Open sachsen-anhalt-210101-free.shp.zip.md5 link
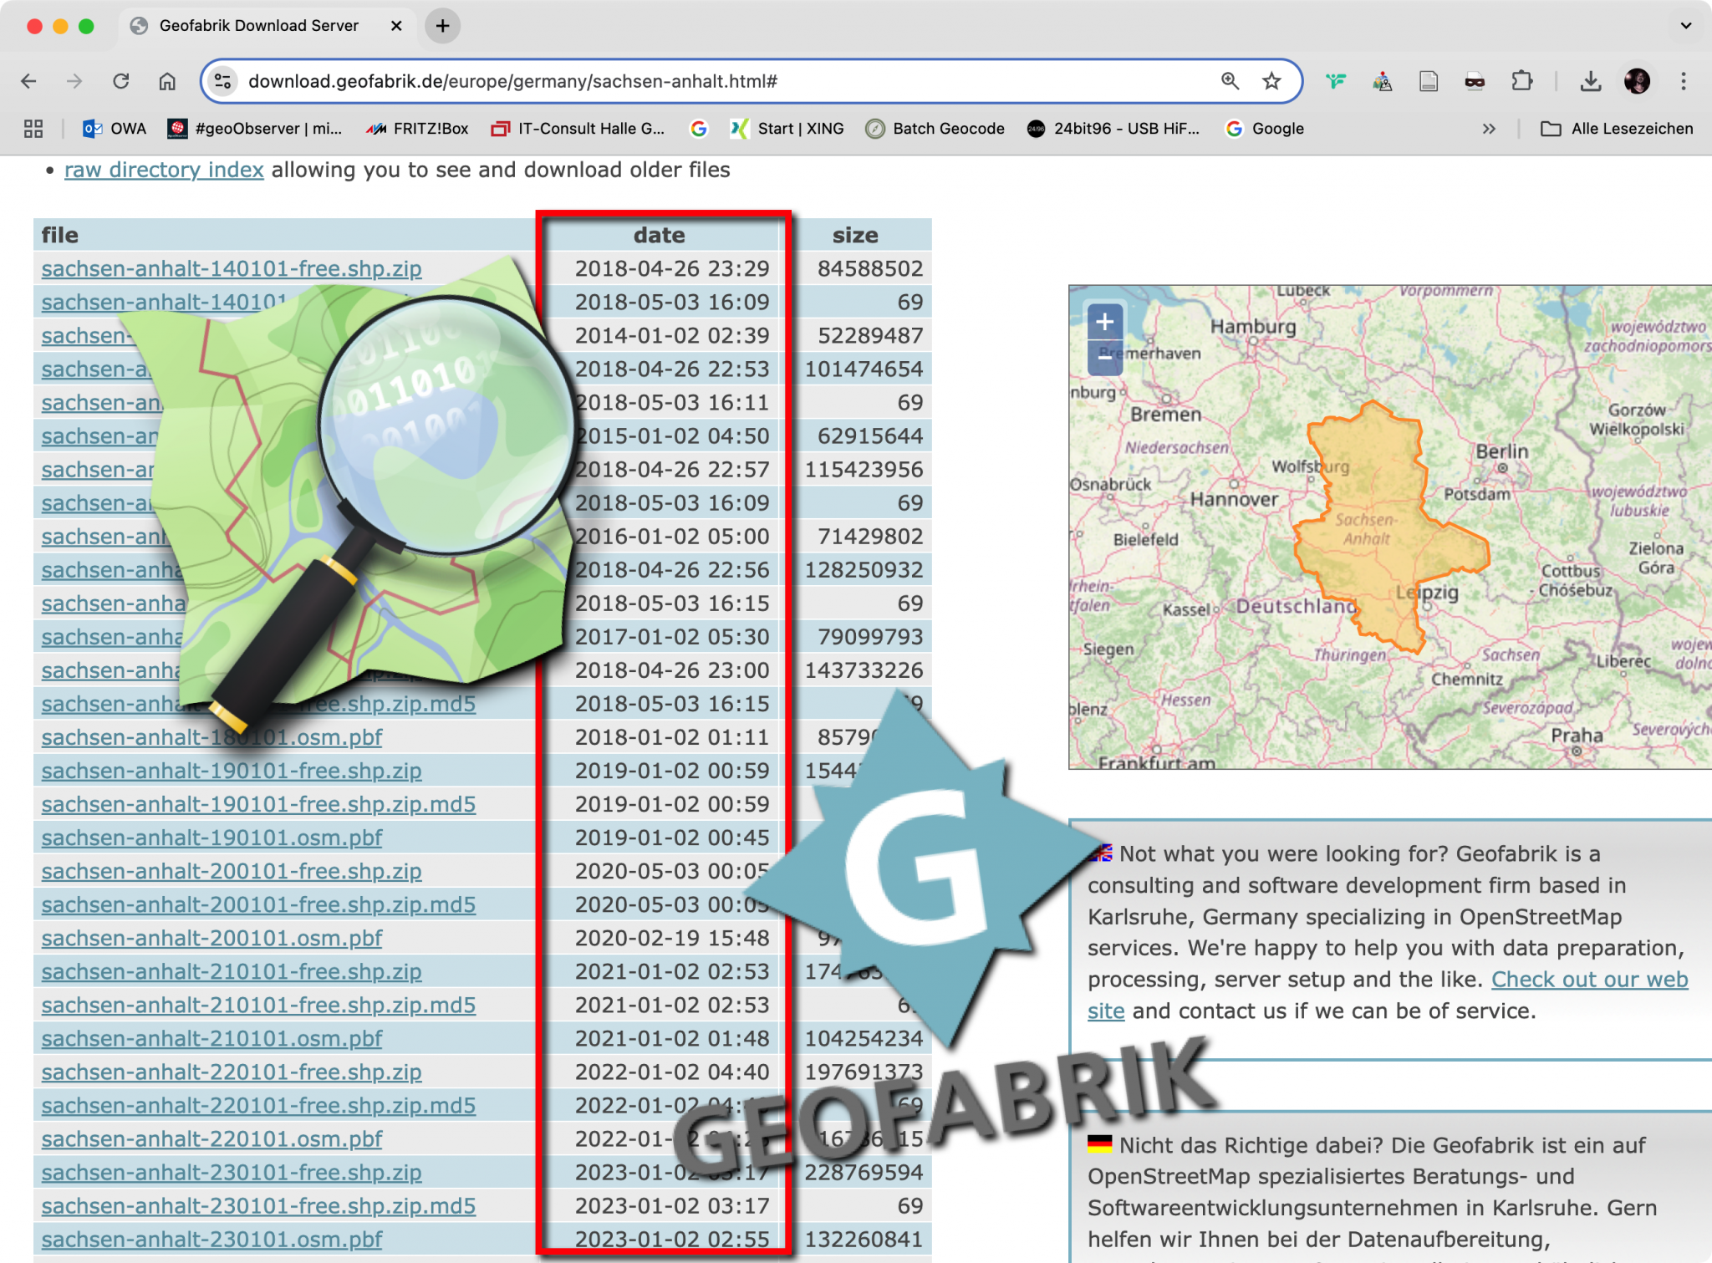1712x1263 pixels. tap(258, 1006)
